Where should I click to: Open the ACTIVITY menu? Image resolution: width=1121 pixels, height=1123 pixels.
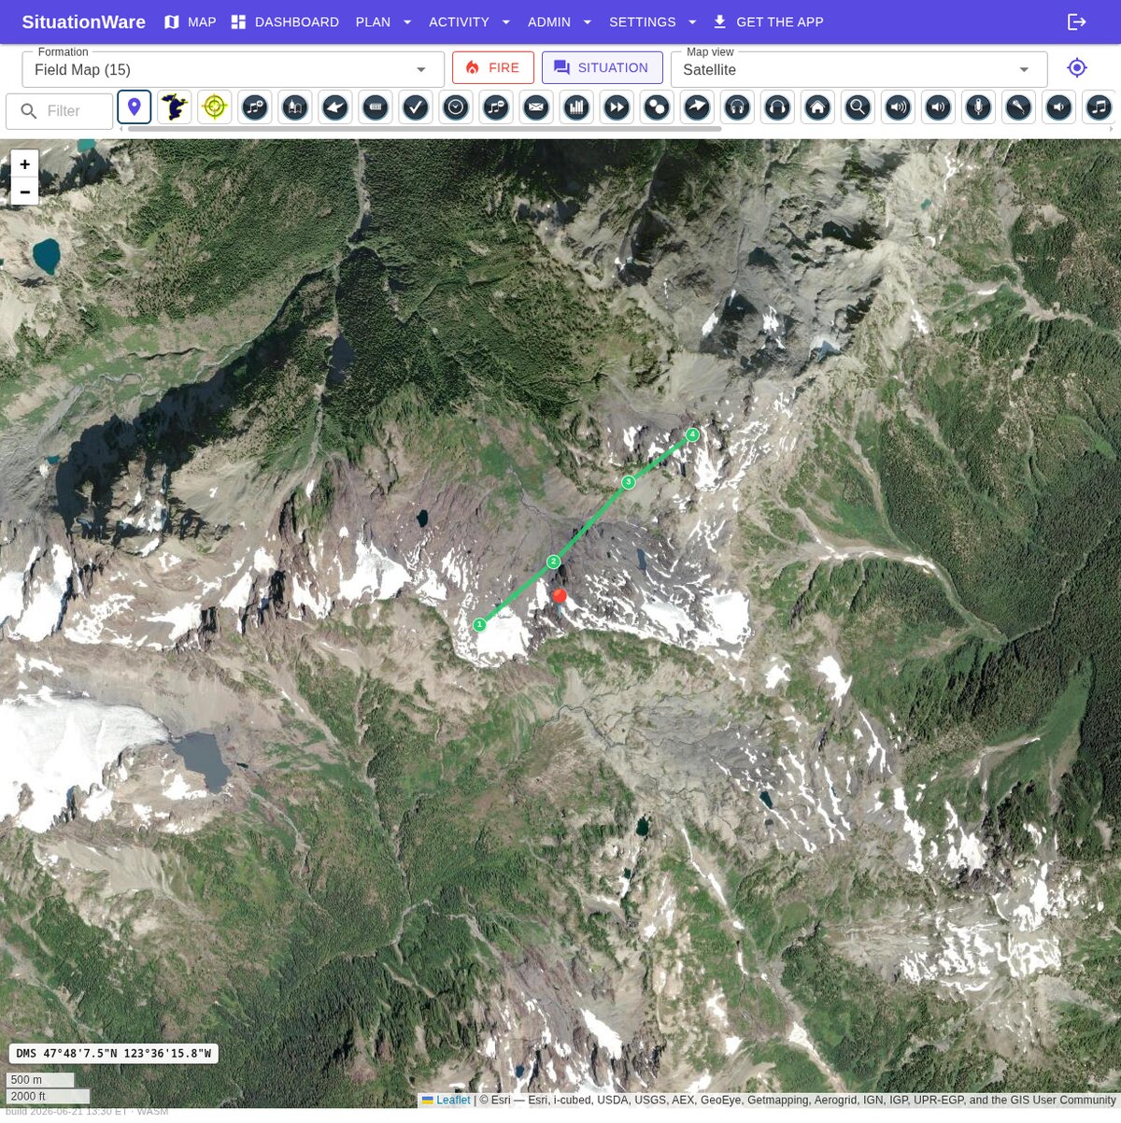pyautogui.click(x=459, y=21)
